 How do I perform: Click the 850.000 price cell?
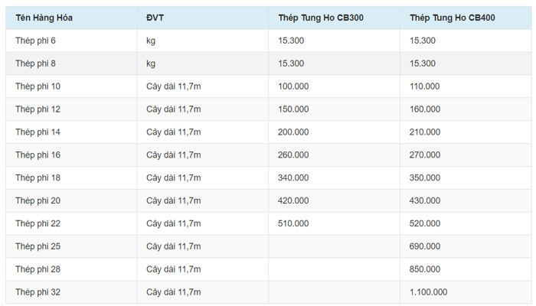425,269
